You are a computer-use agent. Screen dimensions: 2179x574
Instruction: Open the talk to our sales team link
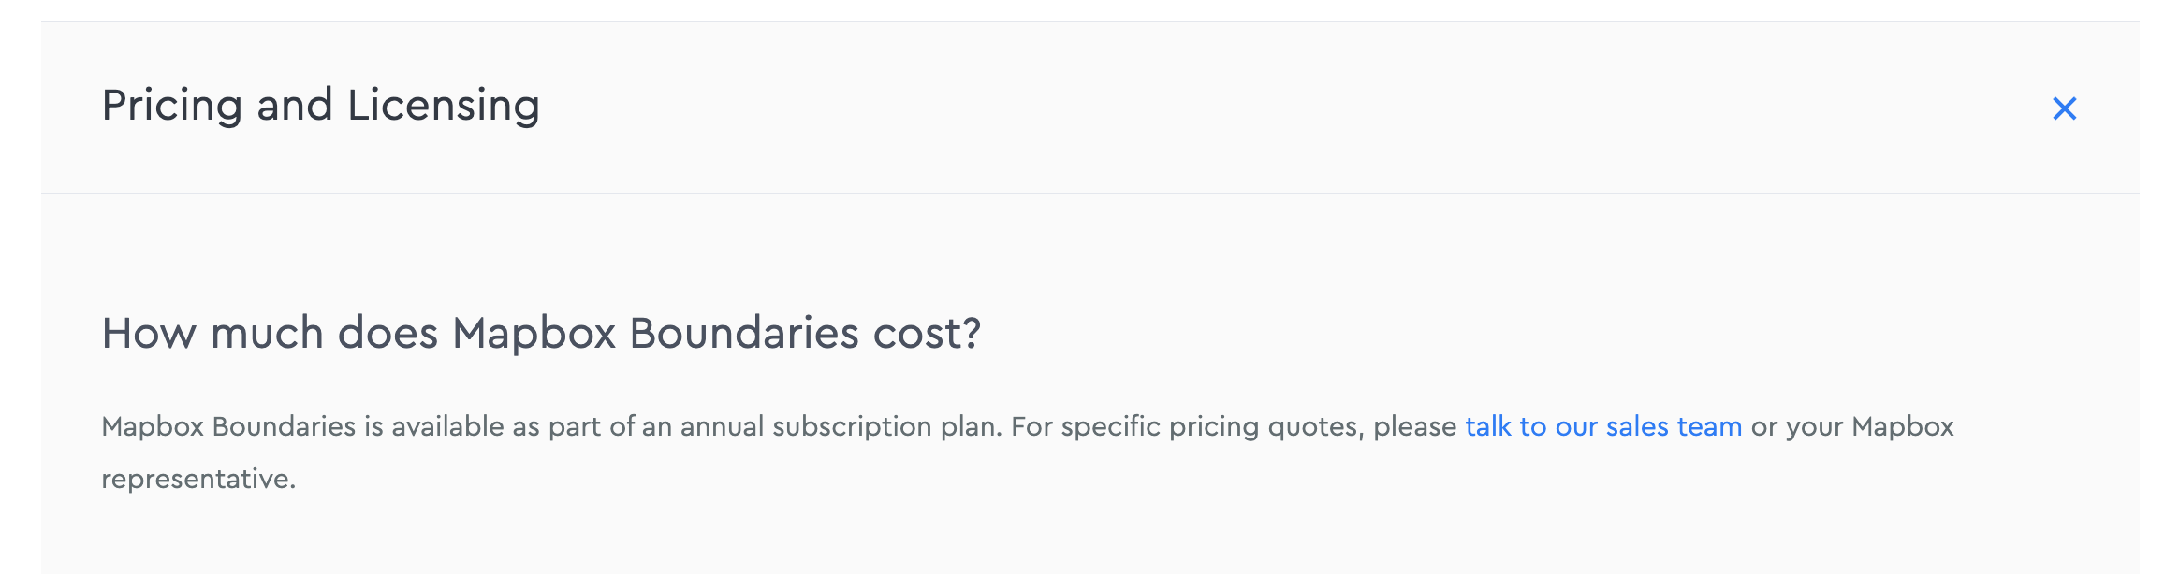(x=1603, y=426)
